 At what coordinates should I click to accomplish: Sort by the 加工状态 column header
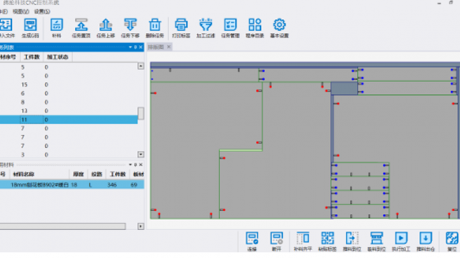point(58,57)
